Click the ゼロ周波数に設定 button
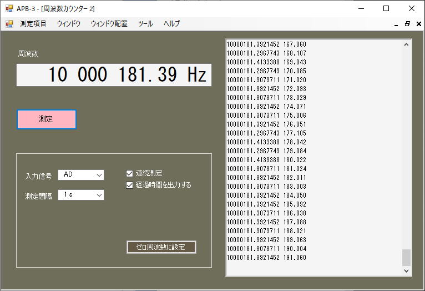This screenshot has height=291, width=425. (161, 247)
